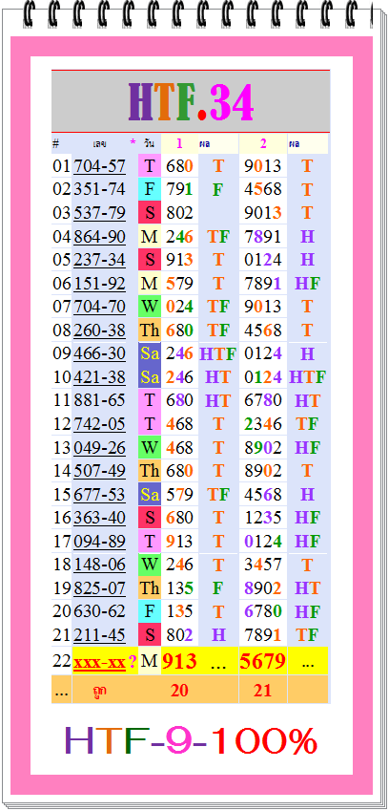Image resolution: width=389 pixels, height=811 pixels.
Task: Select underlined number 704-57 in row 01
Action: (x=99, y=166)
